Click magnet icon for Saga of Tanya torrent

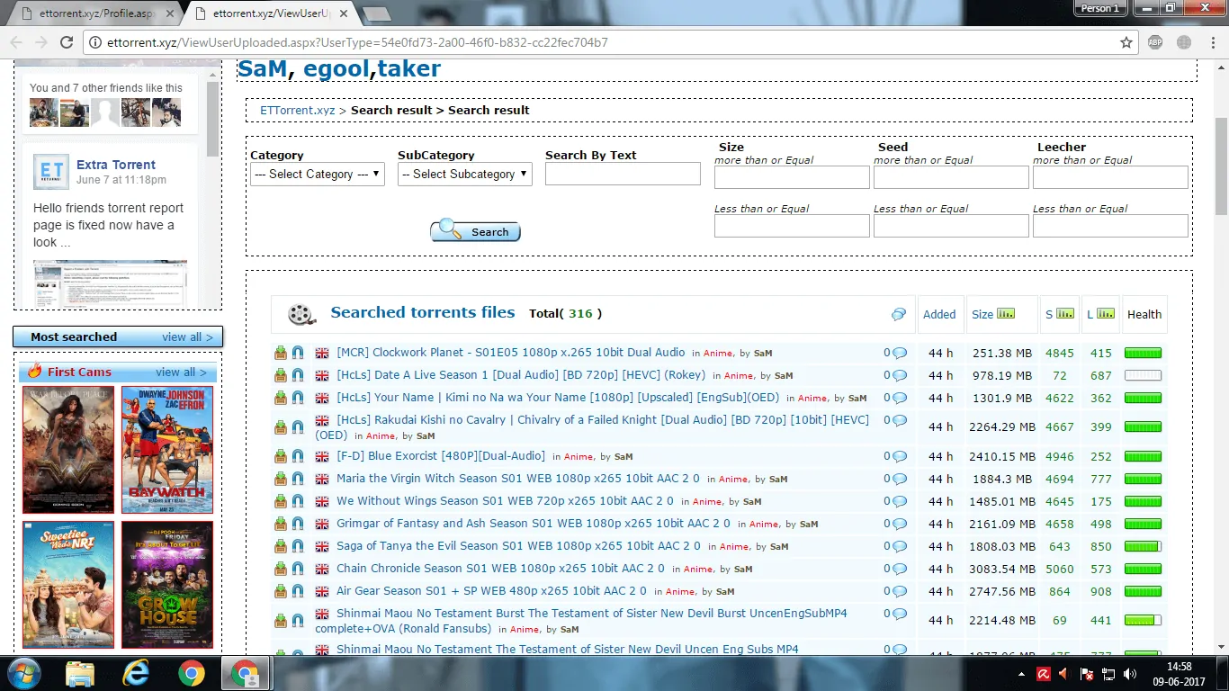(297, 546)
